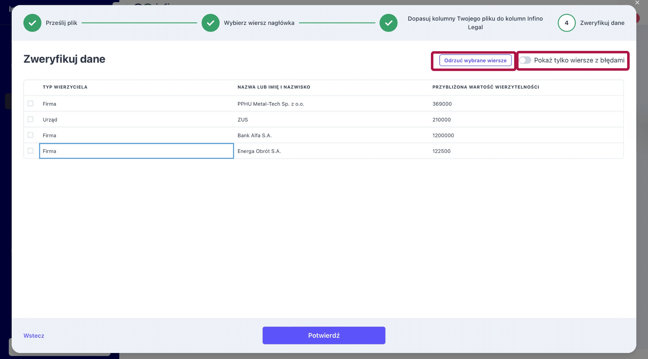This screenshot has width=648, height=359.
Task: Go back using the Wstecz link
Action: pyautogui.click(x=34, y=336)
